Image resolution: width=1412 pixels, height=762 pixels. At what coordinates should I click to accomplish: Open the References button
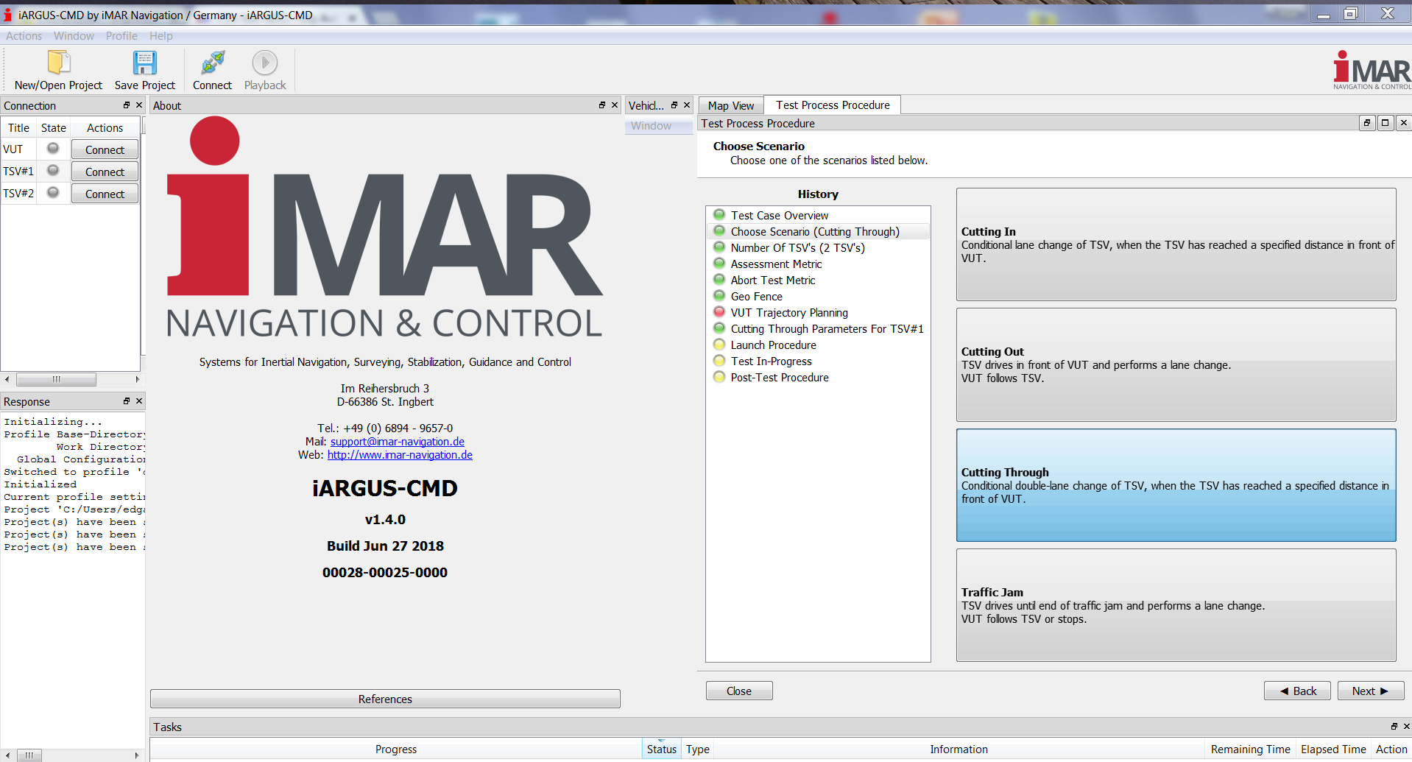[x=385, y=699]
